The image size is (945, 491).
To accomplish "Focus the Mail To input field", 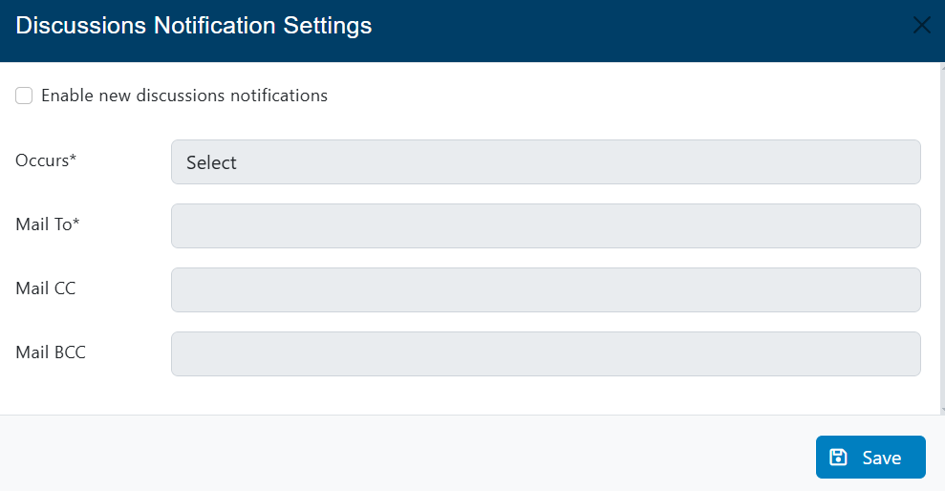I will (546, 225).
